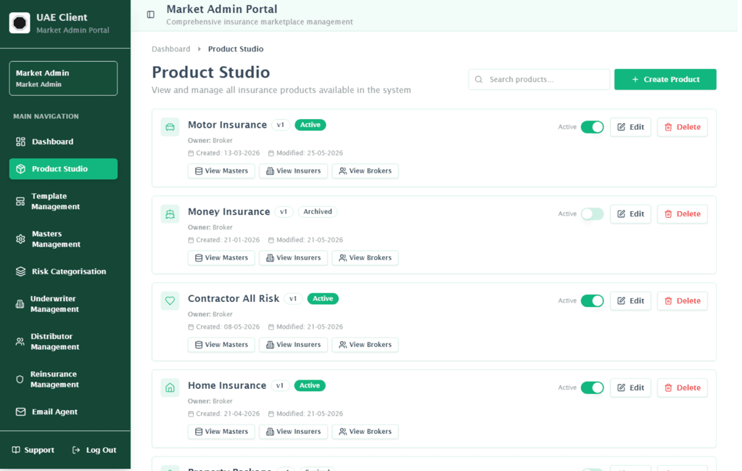742x471 pixels.
Task: Click the UAE Client logo icon
Action: pos(20,22)
